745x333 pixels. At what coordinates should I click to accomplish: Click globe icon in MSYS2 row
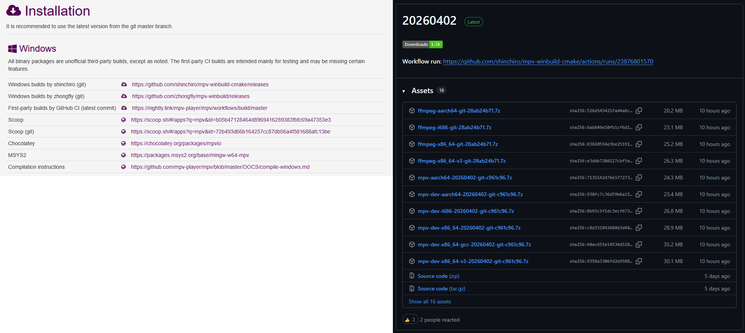(123, 155)
